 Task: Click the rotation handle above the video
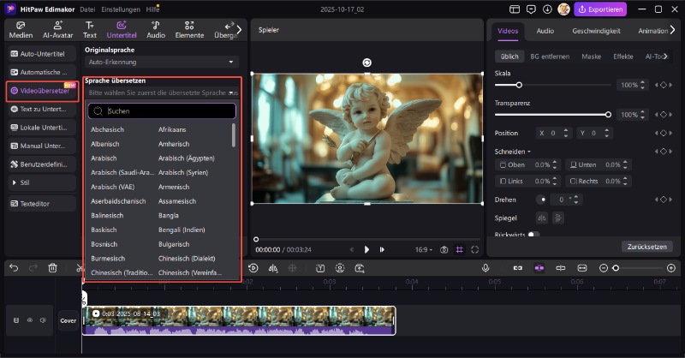pos(367,63)
